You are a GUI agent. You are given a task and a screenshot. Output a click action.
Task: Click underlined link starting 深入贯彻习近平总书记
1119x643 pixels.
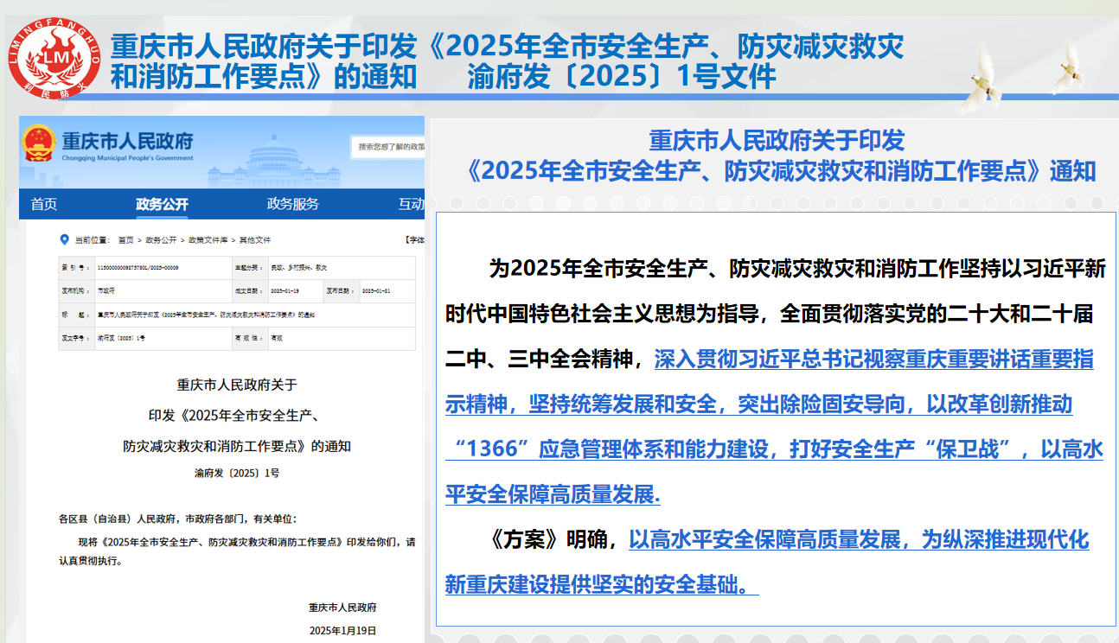(873, 360)
